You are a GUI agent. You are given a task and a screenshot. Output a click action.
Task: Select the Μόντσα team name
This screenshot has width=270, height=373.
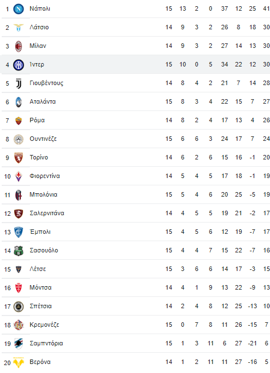tap(41, 287)
